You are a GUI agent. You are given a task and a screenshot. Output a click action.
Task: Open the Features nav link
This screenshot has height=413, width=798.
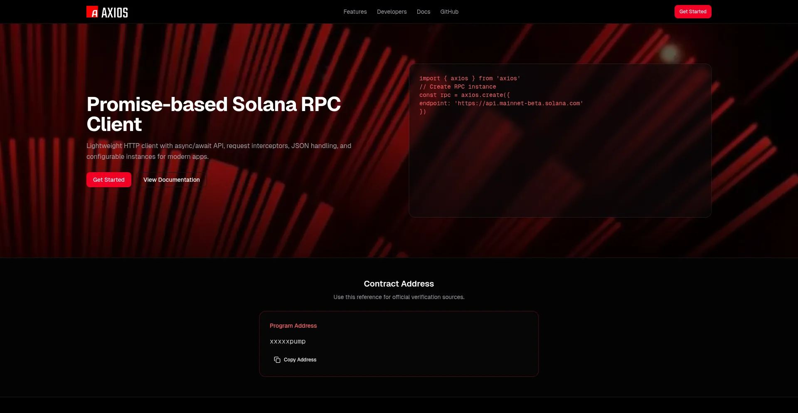point(355,12)
